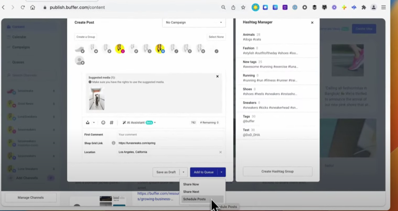398x211 pixels.
Task: Click the pink sneaker image thumbnail
Action: [348, 60]
